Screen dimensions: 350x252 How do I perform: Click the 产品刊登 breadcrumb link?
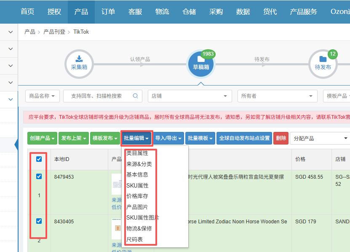pos(55,32)
